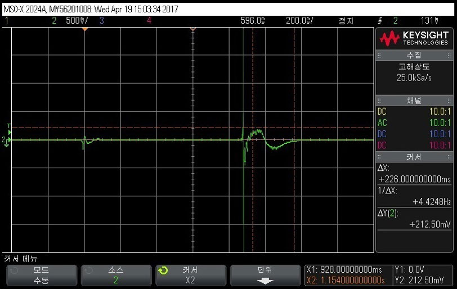The image size is (457, 289).
Task: Click the X2 cursor value readout
Action: tap(344, 280)
